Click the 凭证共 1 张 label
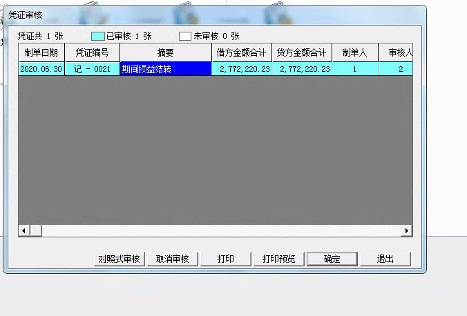 click(x=41, y=37)
